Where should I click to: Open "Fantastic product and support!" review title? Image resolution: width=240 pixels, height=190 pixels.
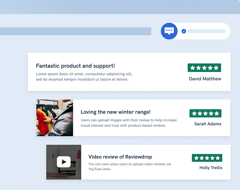tap(75, 66)
